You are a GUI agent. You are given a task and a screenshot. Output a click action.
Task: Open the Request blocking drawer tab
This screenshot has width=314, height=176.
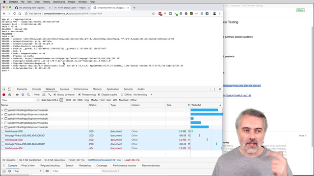[50, 166]
